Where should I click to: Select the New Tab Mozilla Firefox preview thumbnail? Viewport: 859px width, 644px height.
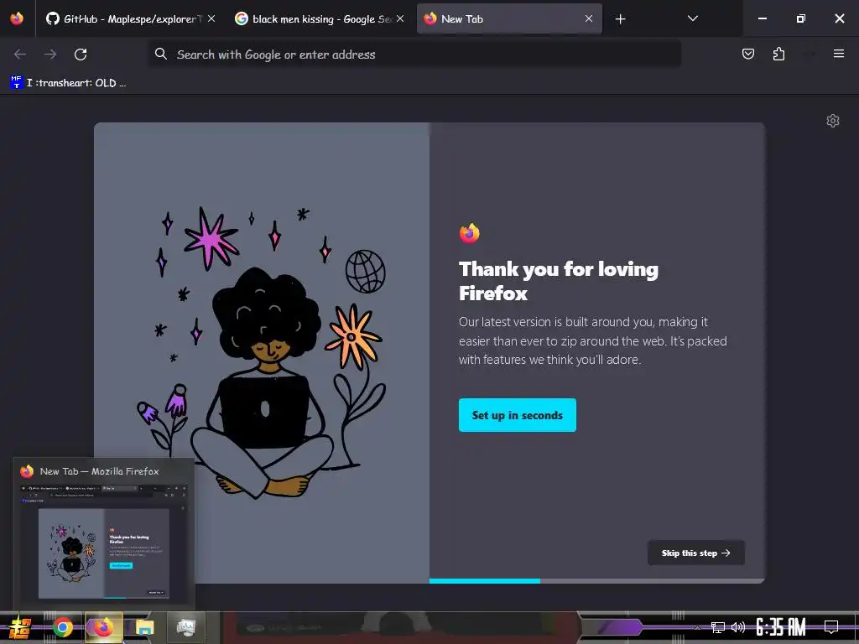pyautogui.click(x=103, y=533)
